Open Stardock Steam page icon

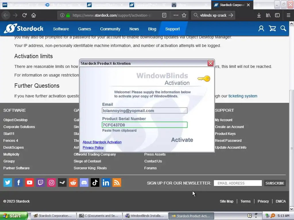tap(62, 182)
